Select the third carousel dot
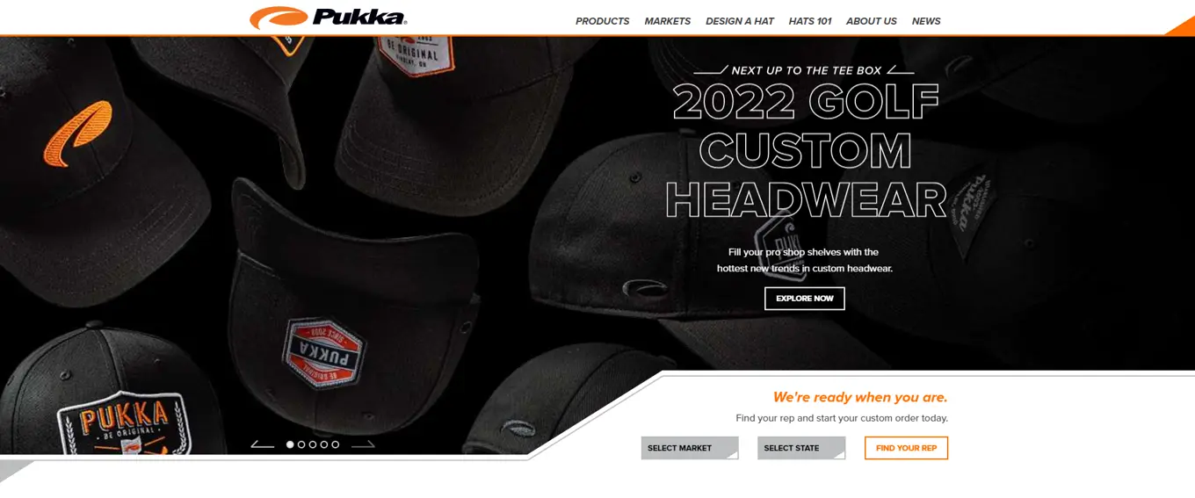The width and height of the screenshot is (1195, 498). click(x=313, y=444)
